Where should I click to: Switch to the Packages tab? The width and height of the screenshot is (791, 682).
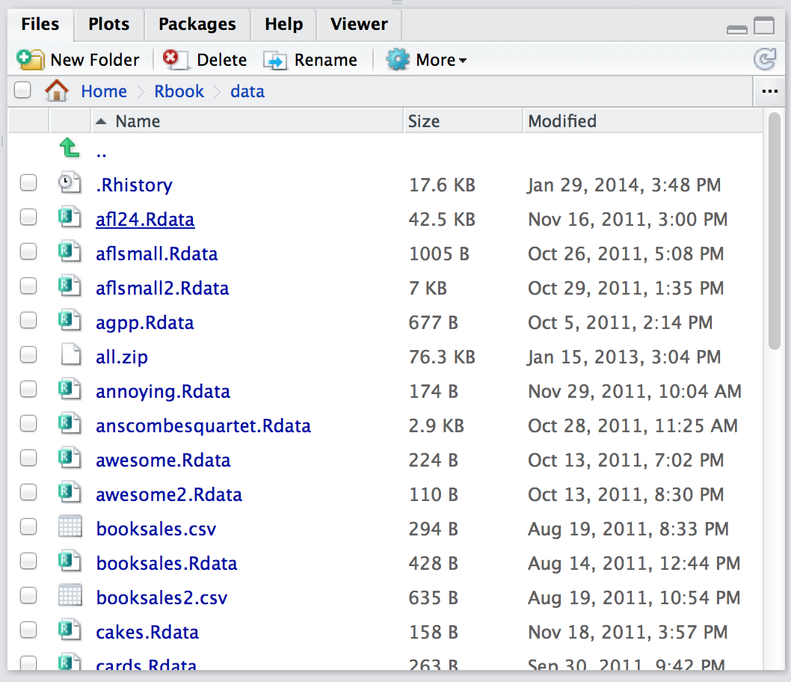[197, 24]
